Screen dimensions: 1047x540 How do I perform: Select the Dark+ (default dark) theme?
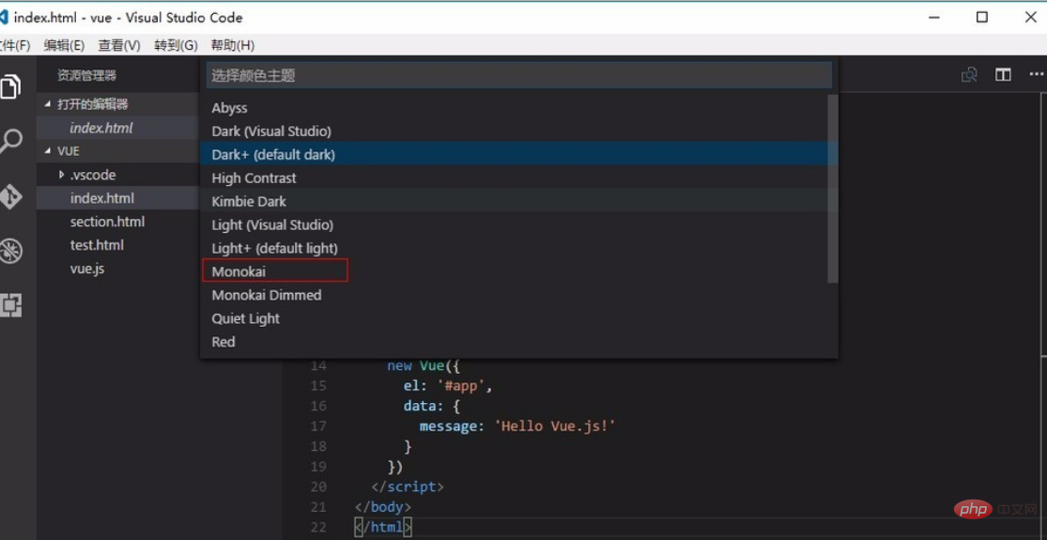(273, 154)
